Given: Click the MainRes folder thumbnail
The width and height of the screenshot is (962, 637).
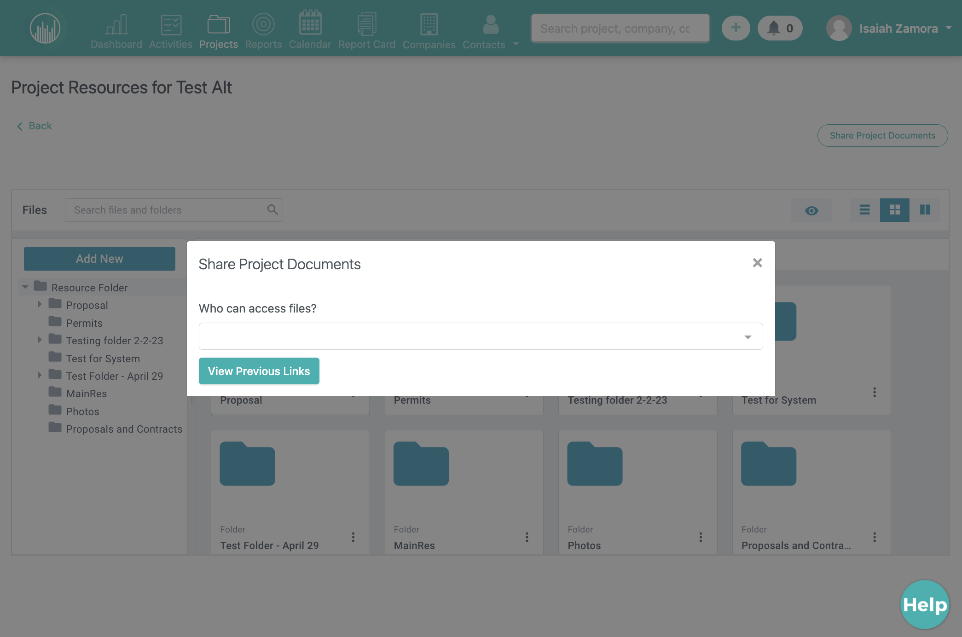Looking at the screenshot, I should point(421,463).
